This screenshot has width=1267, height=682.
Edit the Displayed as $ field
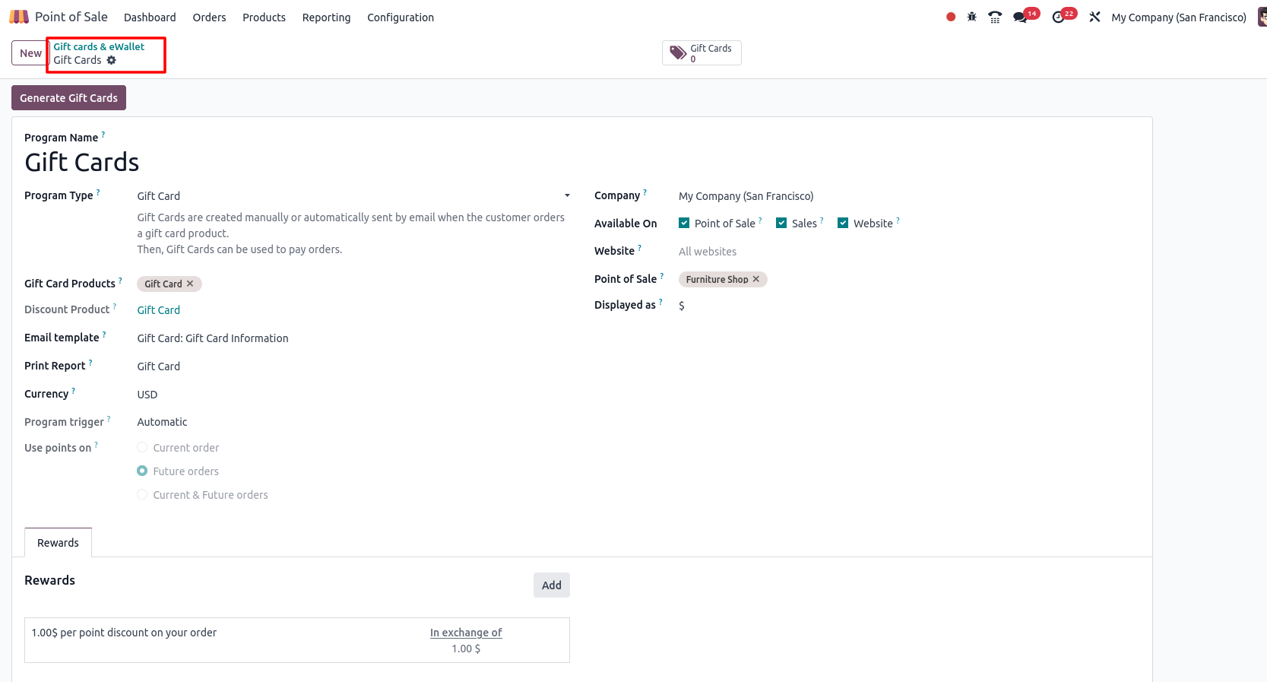908,306
